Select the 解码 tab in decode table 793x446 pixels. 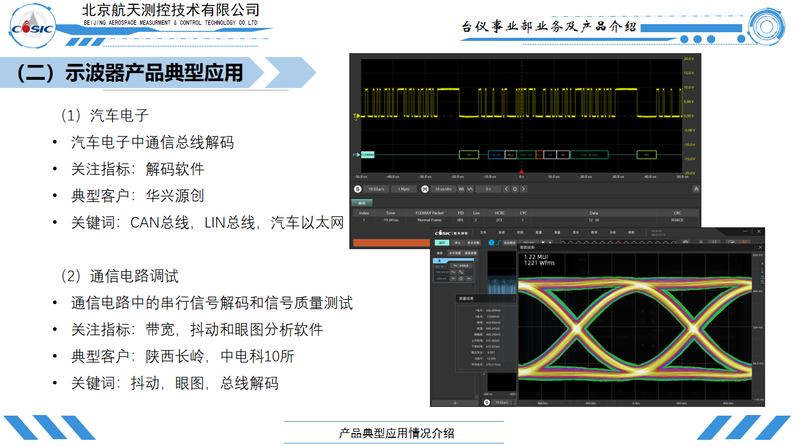(x=362, y=203)
